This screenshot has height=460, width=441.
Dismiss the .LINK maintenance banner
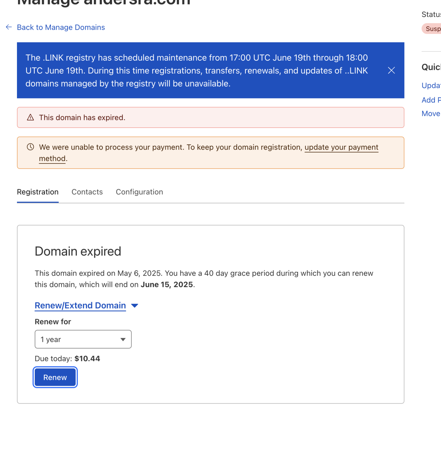click(391, 71)
